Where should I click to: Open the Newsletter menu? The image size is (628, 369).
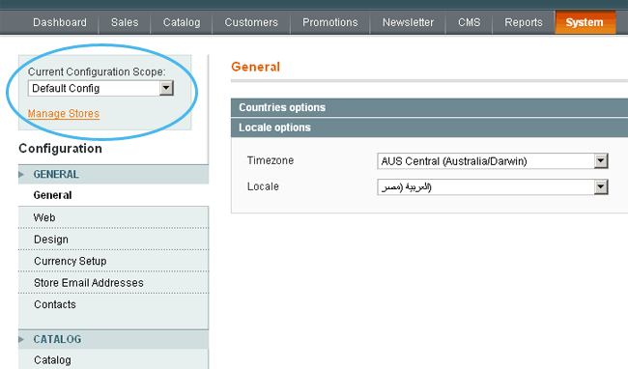(x=408, y=22)
